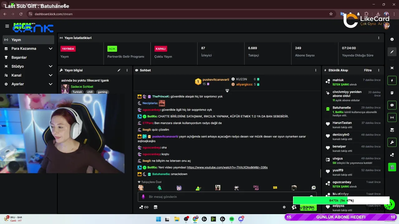Toggle the broadcast signal widget in right sidebar
Viewport: 399px width, 224px height.
pos(392,118)
